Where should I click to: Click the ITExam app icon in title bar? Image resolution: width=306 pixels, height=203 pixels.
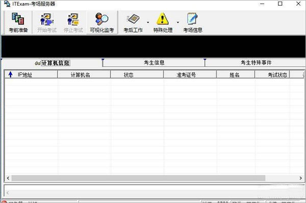point(7,4)
